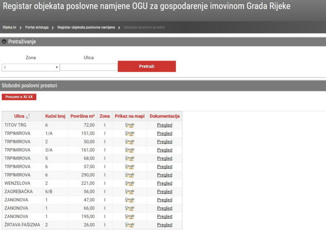Screen dimensions: 326x237
Task: Collapse the Pretraživanje section arrow
Action: (x=4, y=41)
